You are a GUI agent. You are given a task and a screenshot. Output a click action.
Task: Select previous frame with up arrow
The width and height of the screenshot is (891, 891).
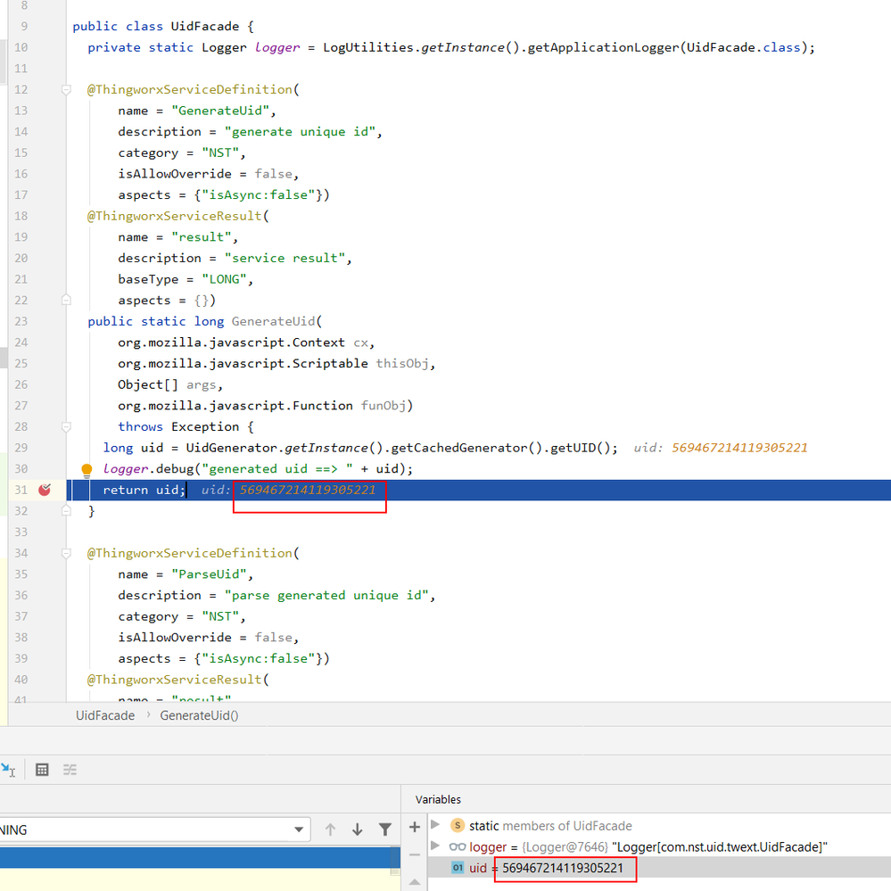(x=330, y=829)
